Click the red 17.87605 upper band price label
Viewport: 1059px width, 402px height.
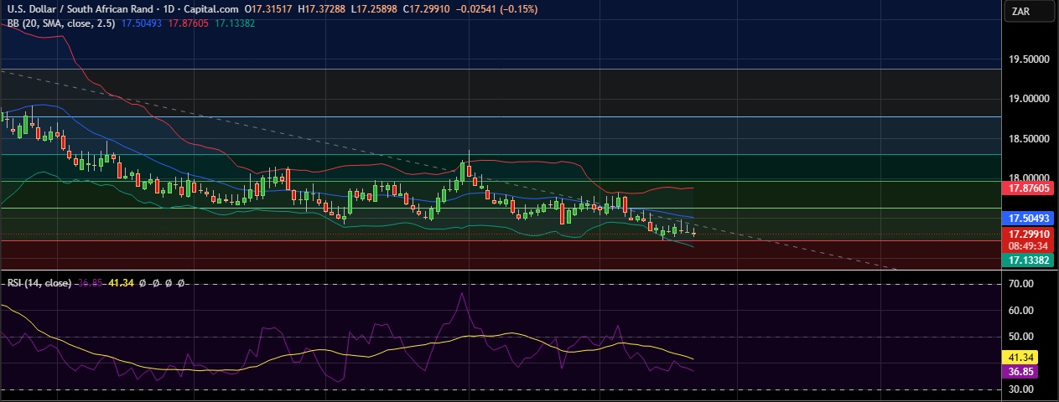tap(1030, 188)
